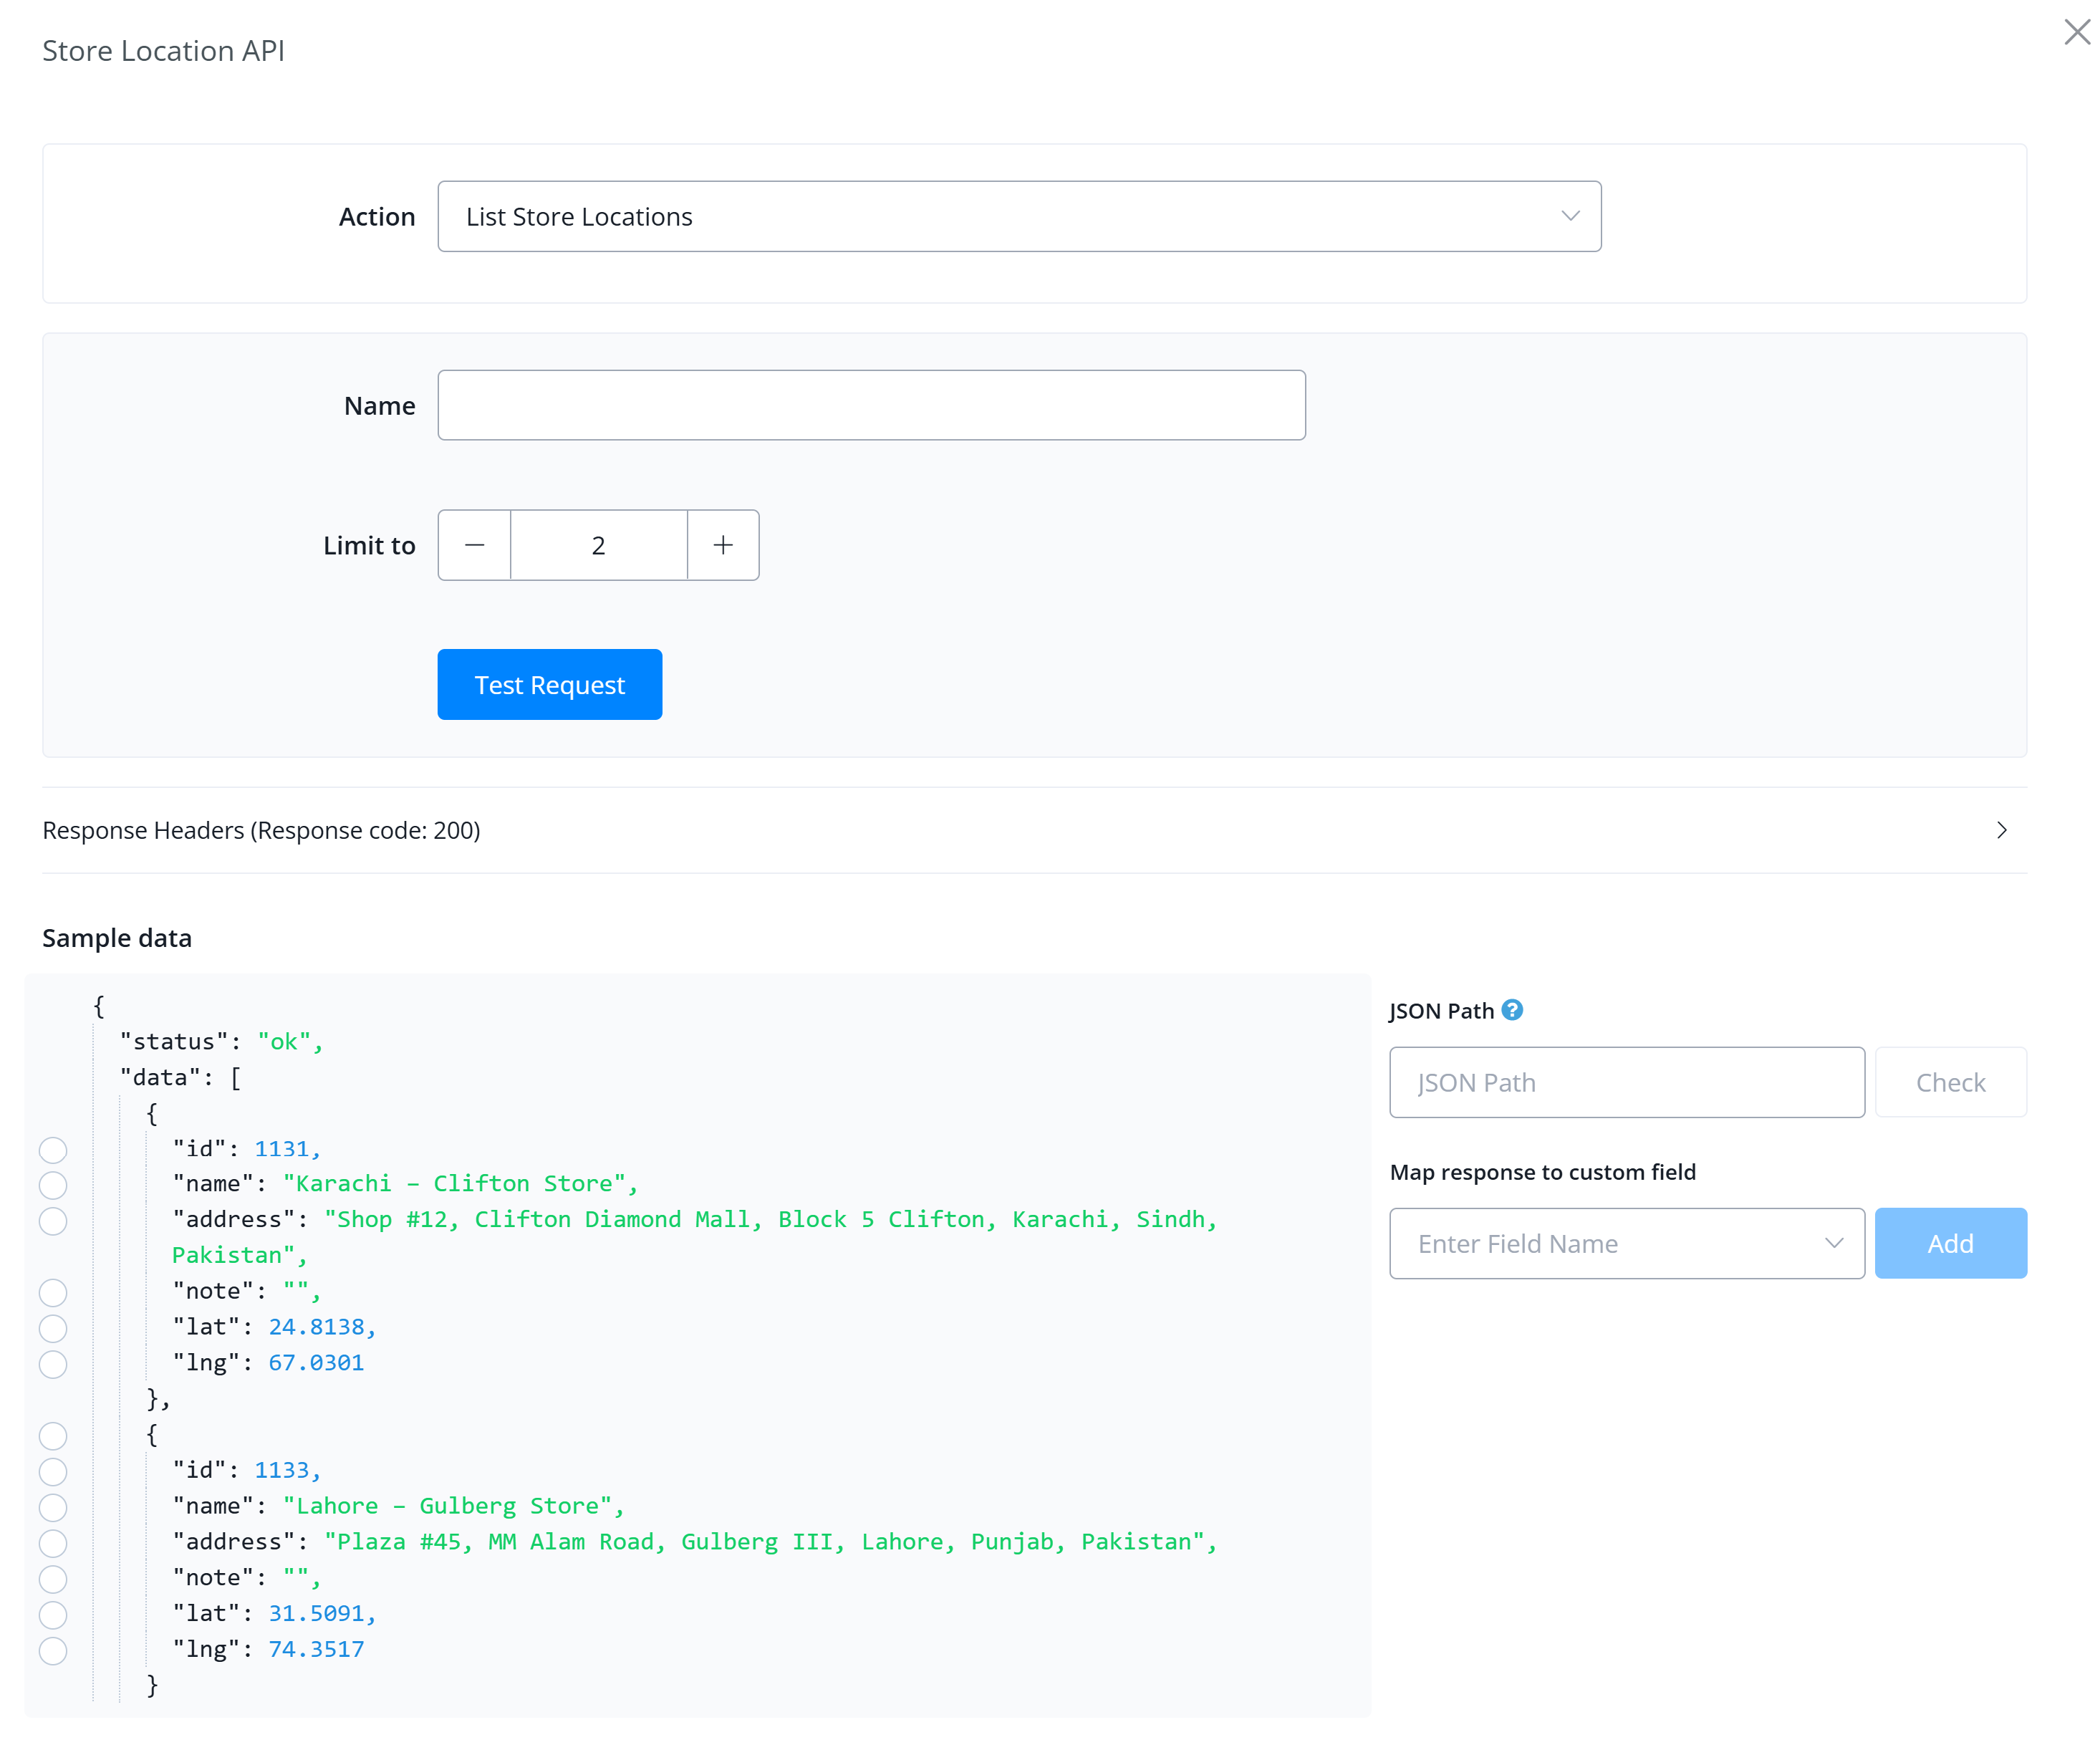Click the Test Request button
Image resolution: width=2100 pixels, height=1750 pixels.
click(x=550, y=685)
